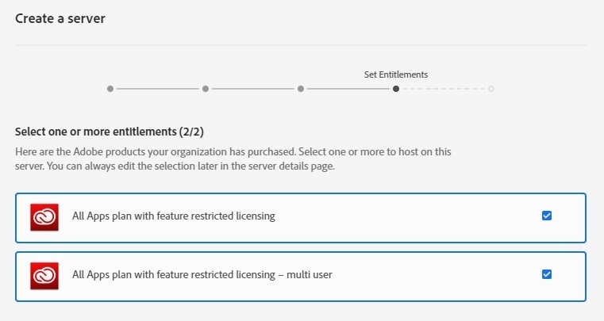
Task: Click the Creative Cloud icon in first entitlement
Action: (44, 217)
